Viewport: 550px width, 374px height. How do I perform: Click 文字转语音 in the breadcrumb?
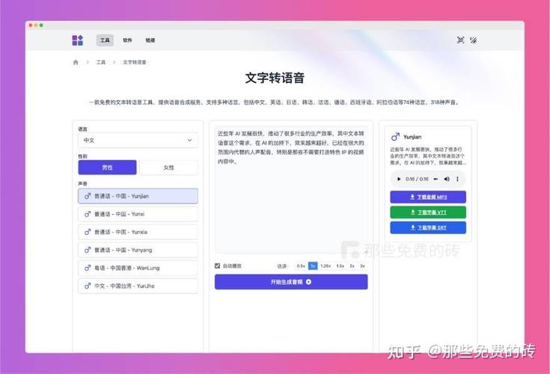click(135, 62)
